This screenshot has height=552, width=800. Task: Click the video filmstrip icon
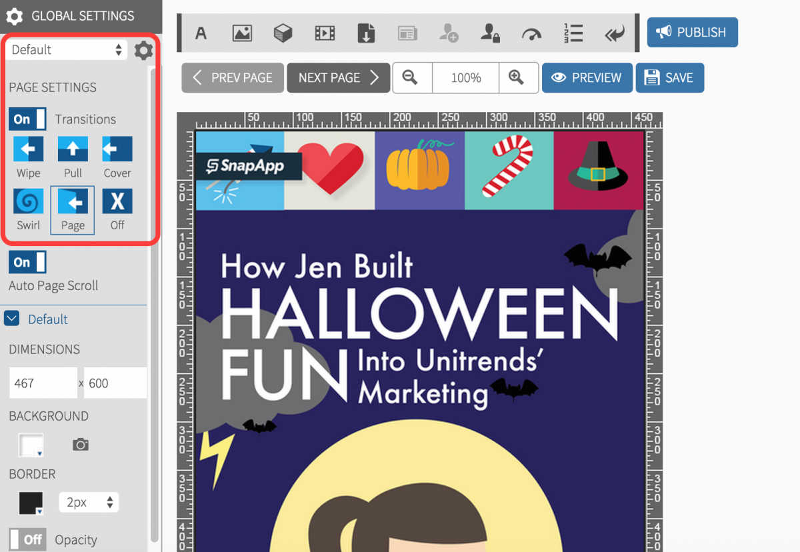pos(325,33)
